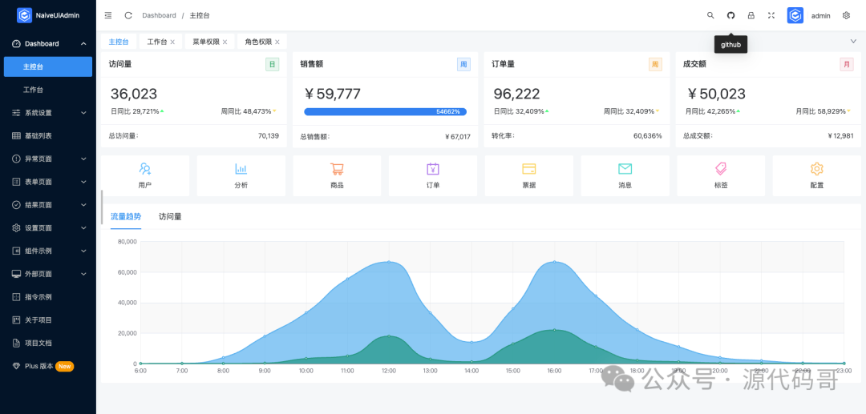
Task: Open the 消息 message envelope card
Action: 625,175
